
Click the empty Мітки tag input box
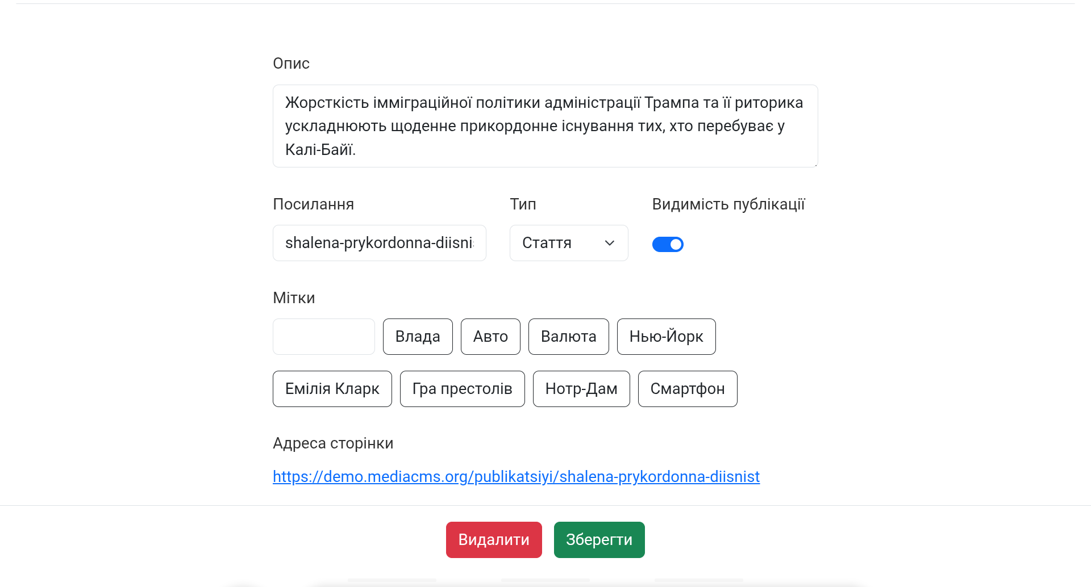323,337
